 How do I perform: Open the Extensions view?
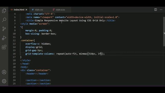tap(4, 47)
